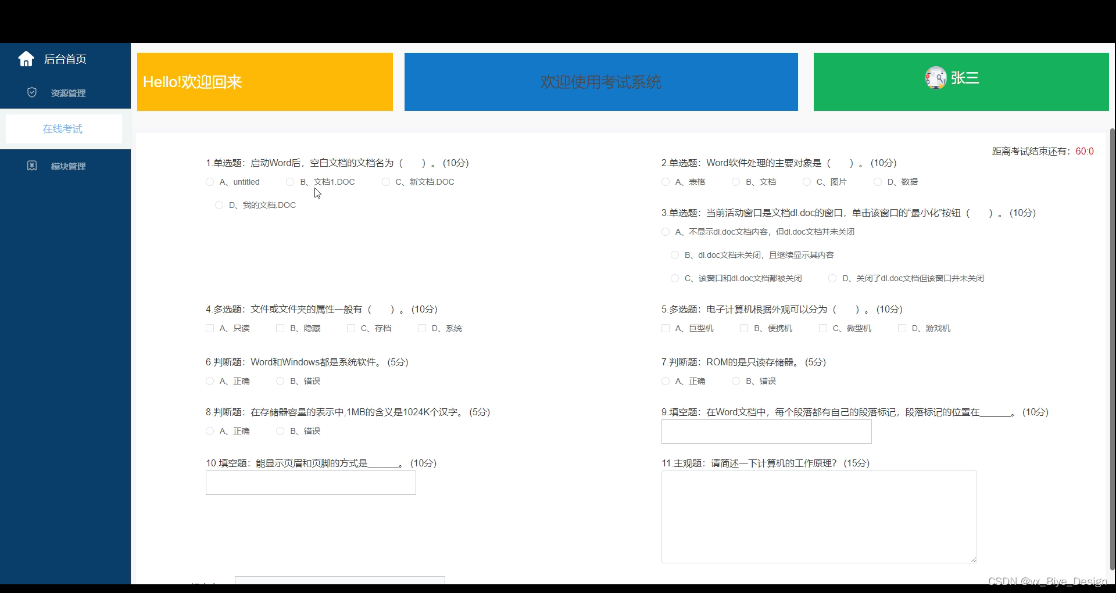Click the user avatar beside 张三

[x=936, y=78]
